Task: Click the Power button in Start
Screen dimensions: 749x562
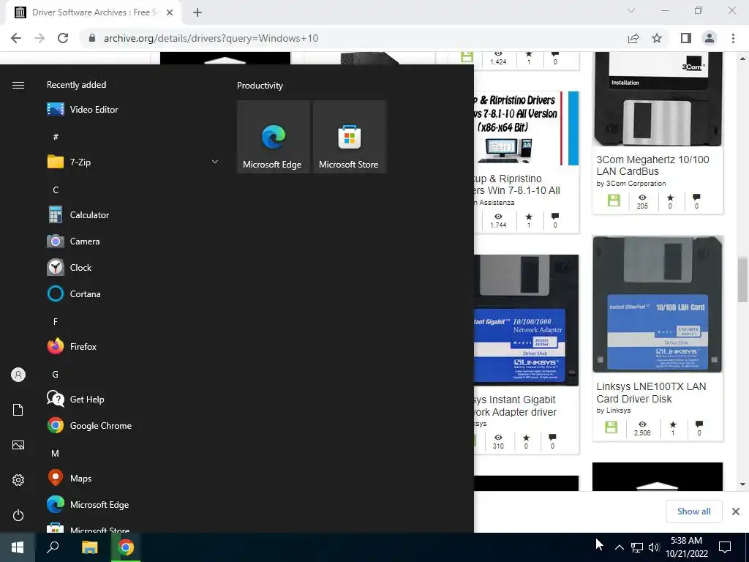Action: pyautogui.click(x=18, y=515)
